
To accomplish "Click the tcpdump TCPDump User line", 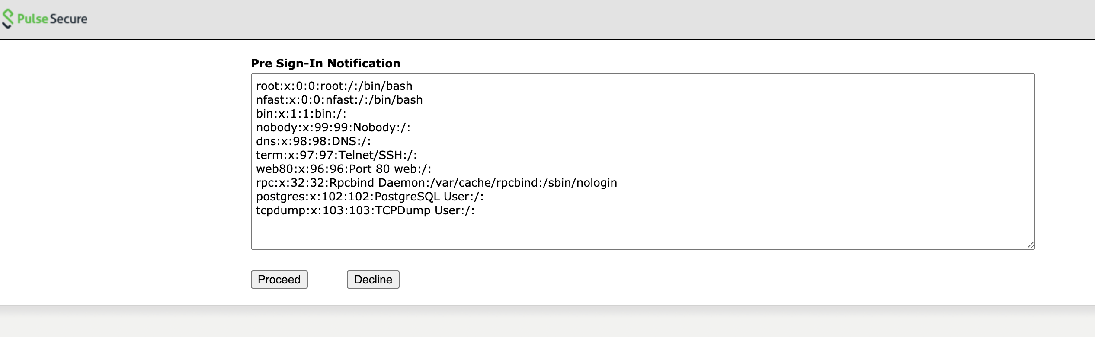I will coord(365,210).
